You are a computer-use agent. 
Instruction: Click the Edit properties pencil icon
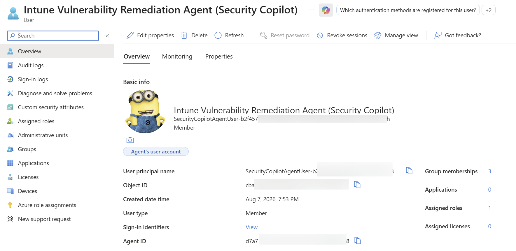tap(130, 35)
